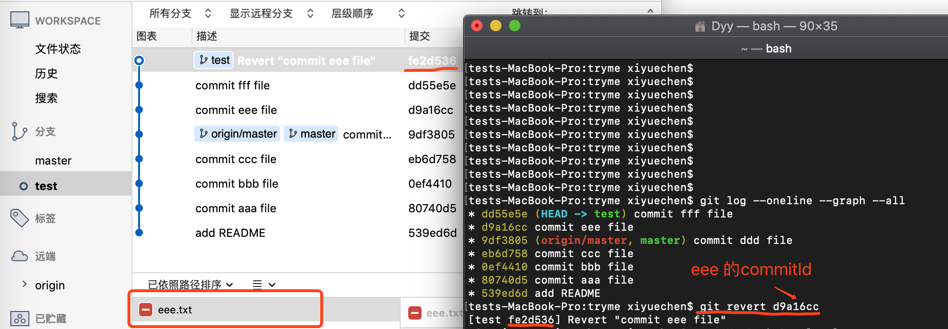
Task: Open the list view mode dropdown
Action: coord(264,285)
